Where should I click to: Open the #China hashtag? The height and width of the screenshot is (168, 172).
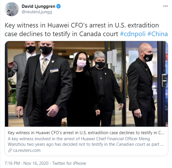tap(158, 34)
